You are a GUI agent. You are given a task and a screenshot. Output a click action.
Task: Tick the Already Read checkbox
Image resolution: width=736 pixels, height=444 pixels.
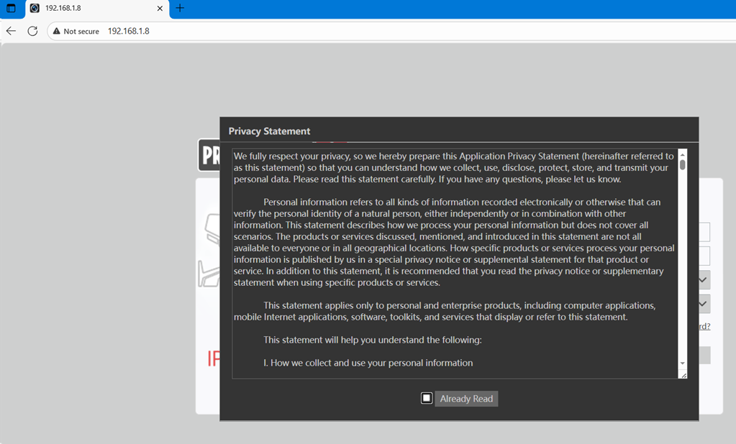coord(427,398)
